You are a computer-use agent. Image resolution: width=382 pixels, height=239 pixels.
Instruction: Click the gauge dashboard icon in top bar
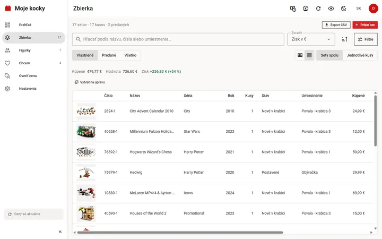[x=306, y=8]
